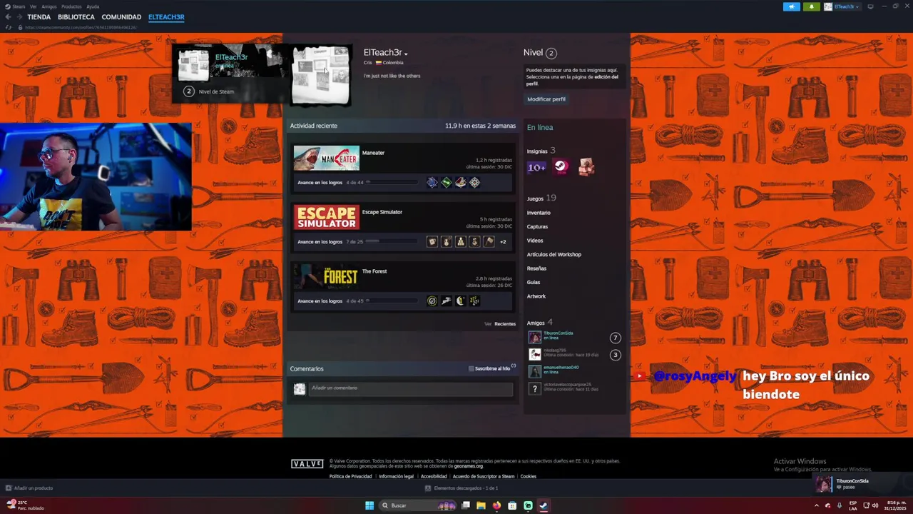Viewport: 913px width, 514px height.
Task: Reload the page with the refresh icon
Action: click(x=9, y=27)
